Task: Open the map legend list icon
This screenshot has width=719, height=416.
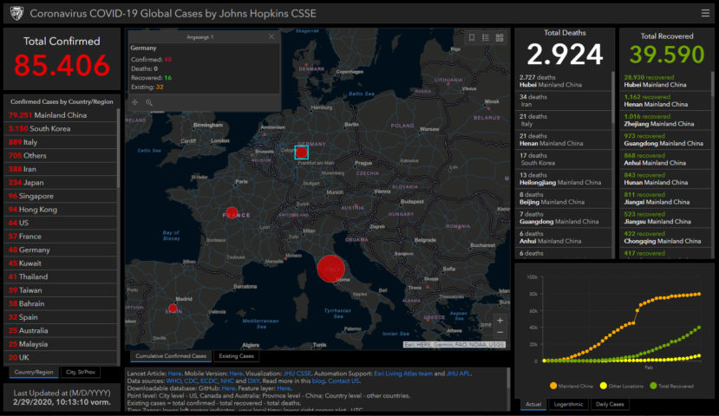Action: coord(486,38)
